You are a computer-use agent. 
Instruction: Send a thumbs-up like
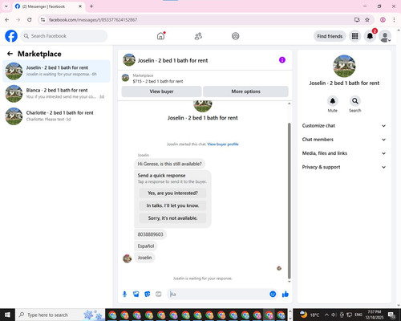(x=286, y=295)
